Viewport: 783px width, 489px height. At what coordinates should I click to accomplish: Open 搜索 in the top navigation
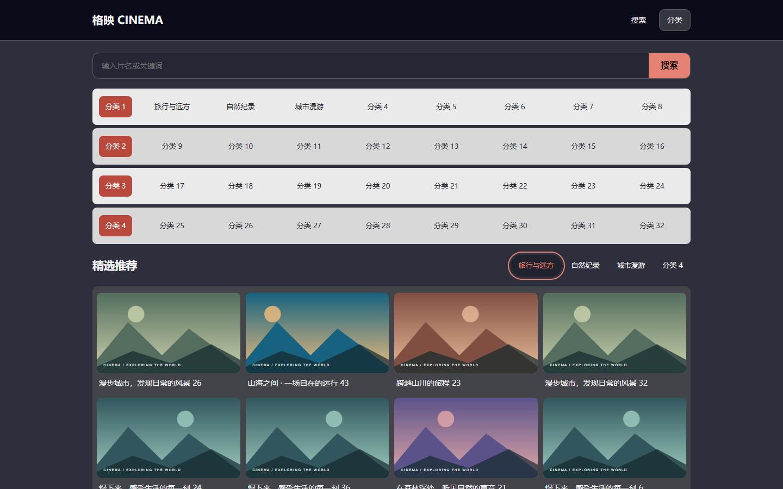(x=638, y=20)
